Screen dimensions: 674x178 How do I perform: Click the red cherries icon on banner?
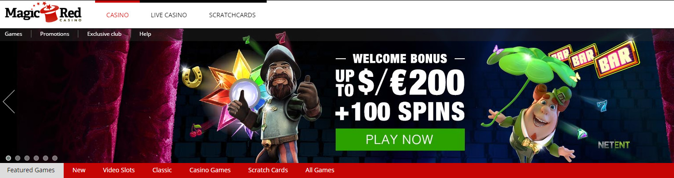coord(195,129)
